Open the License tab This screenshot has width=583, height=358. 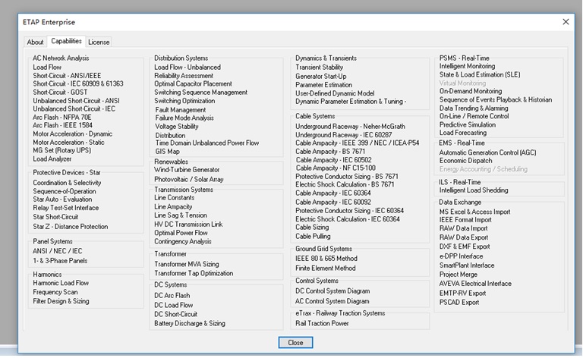click(x=99, y=42)
